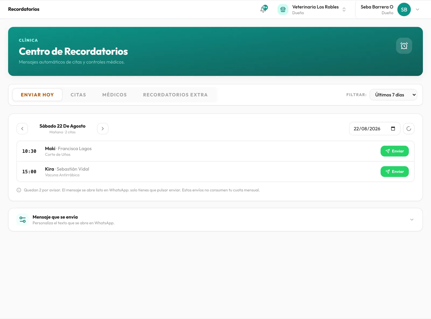Send reminder for Kira at 15:00
The width and height of the screenshot is (431, 319).
[394, 172]
